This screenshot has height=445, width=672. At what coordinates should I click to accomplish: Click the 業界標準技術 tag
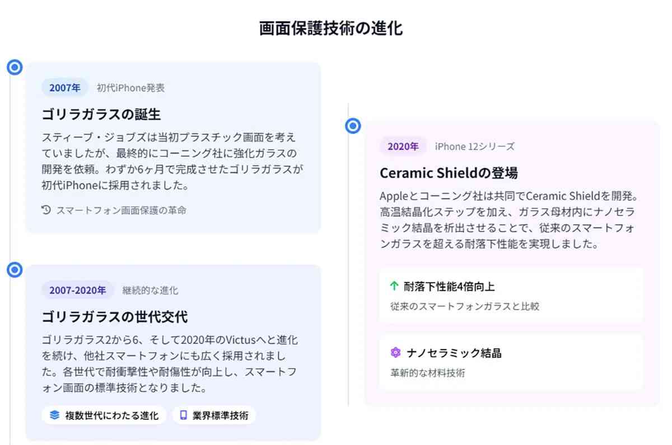tap(214, 415)
